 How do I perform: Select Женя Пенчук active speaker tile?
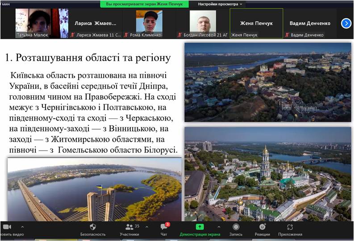coord(257,23)
